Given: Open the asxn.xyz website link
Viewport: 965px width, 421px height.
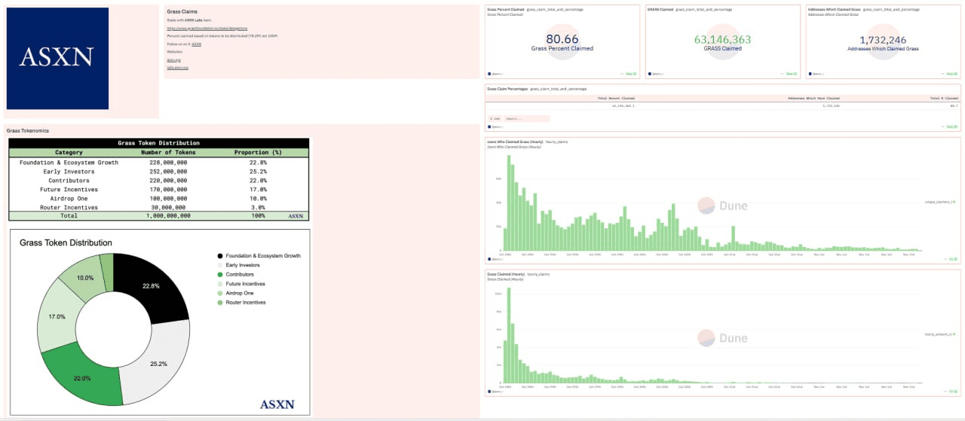Looking at the screenshot, I should (173, 59).
